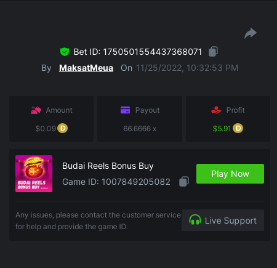Image resolution: width=277 pixels, height=268 pixels.
Task: Click the bet date and time text
Action: (187, 68)
